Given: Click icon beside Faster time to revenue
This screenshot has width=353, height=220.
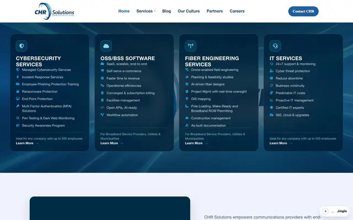Looking at the screenshot, I should click(x=102, y=78).
